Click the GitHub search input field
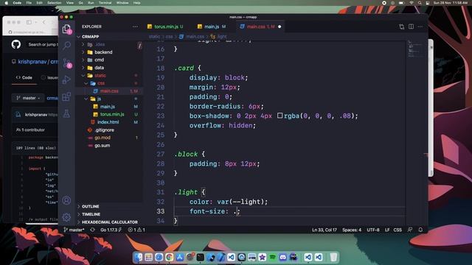This screenshot has width=472, height=265. click(42, 44)
